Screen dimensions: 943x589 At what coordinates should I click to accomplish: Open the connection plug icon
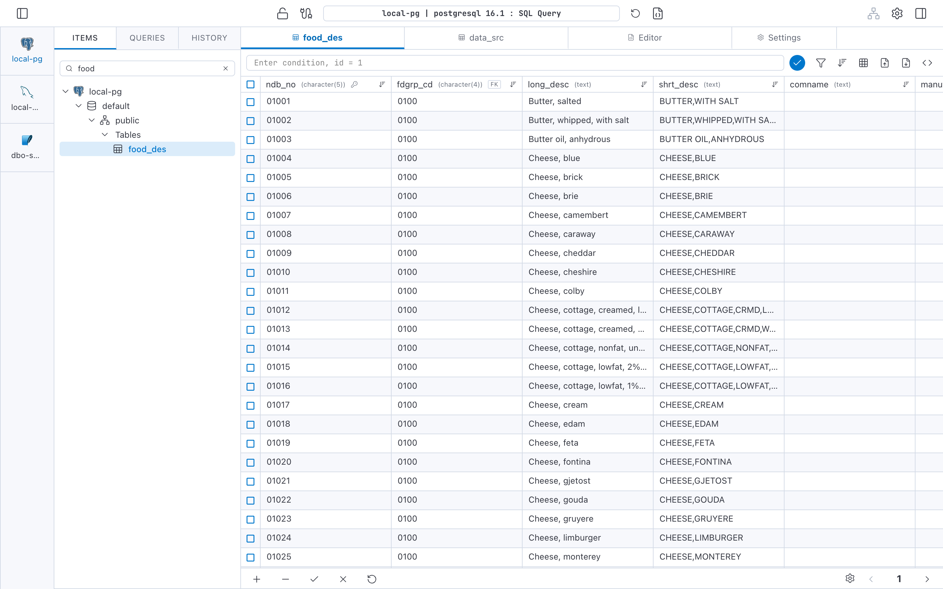306,14
